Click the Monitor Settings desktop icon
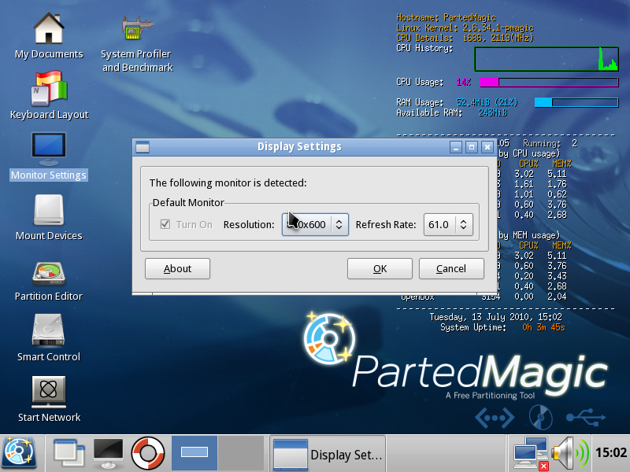 [48, 149]
